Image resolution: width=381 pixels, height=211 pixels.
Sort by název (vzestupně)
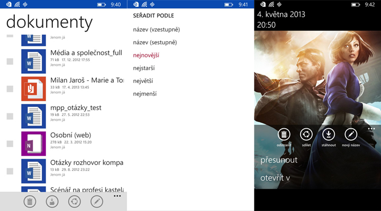click(x=157, y=30)
